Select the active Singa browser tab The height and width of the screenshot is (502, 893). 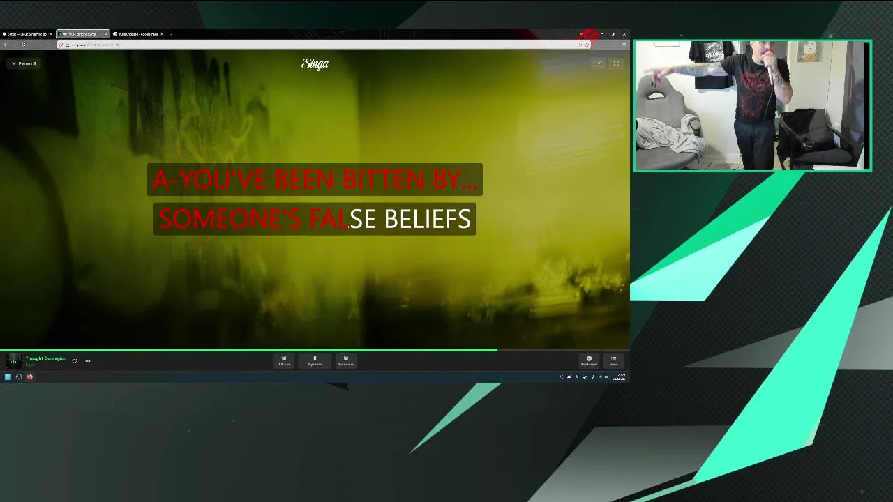pyautogui.click(x=82, y=33)
